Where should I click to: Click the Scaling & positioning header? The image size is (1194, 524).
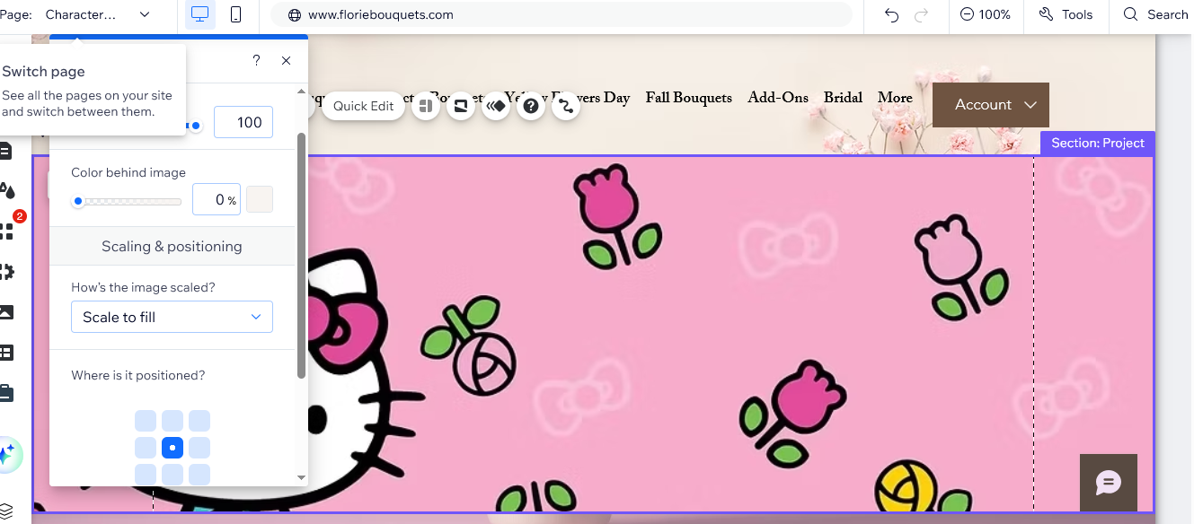pos(172,246)
